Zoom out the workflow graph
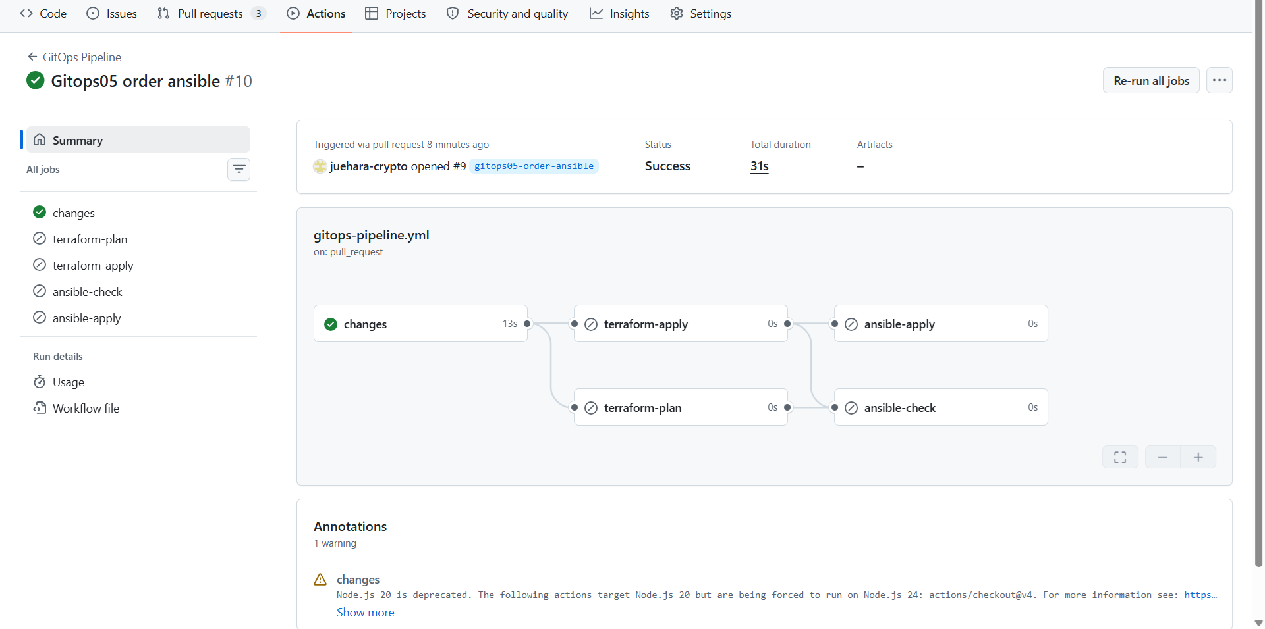Screen dimensions: 1265x629 (x=1163, y=457)
